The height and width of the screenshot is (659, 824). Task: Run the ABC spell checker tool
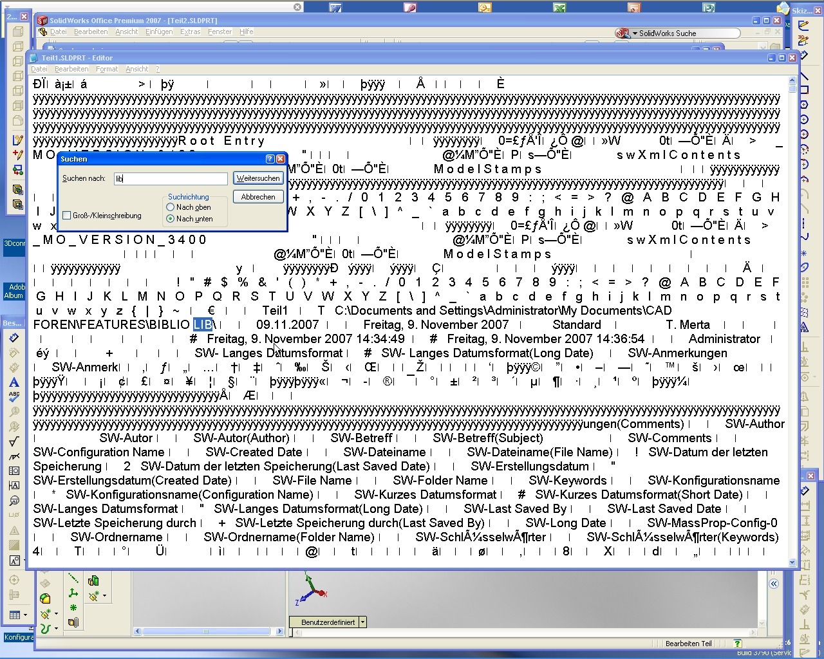pos(14,397)
